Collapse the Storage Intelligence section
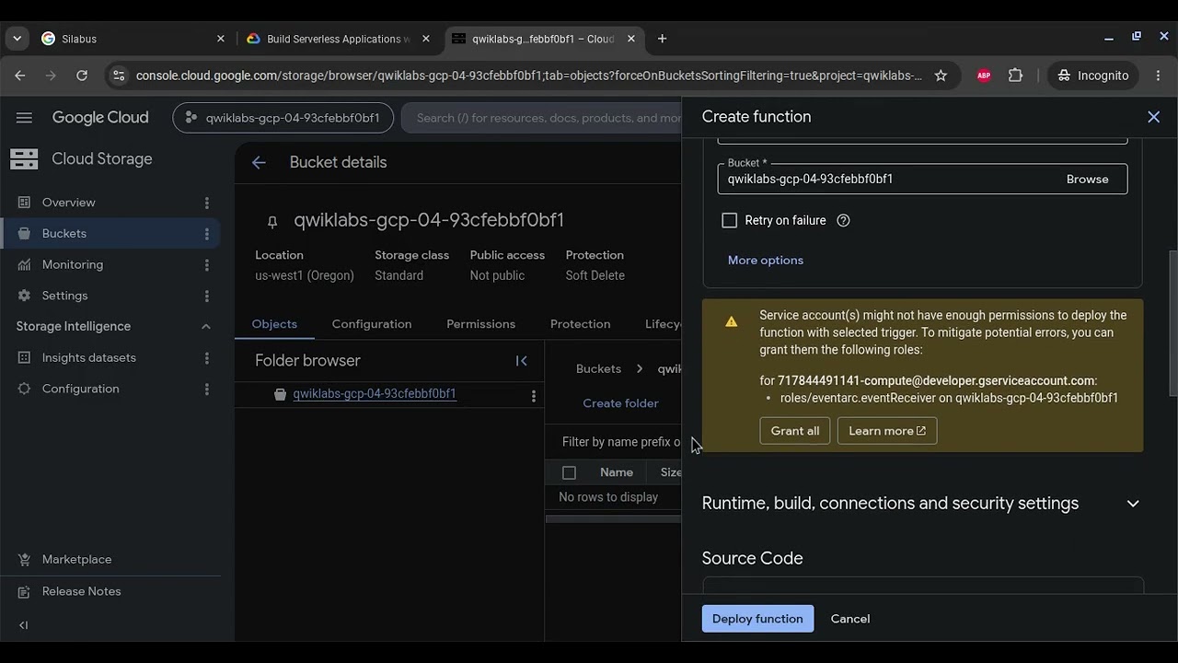The height and width of the screenshot is (663, 1178). (205, 326)
